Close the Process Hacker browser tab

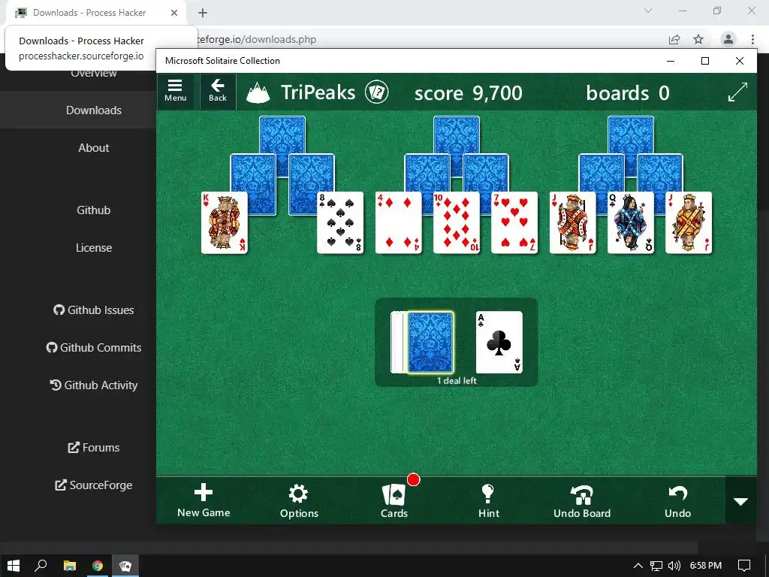coord(174,13)
